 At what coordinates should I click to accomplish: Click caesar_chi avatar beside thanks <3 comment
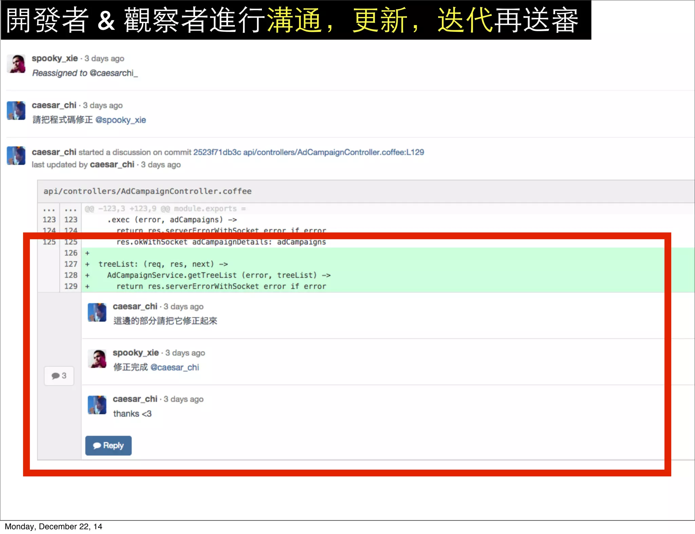pos(97,405)
